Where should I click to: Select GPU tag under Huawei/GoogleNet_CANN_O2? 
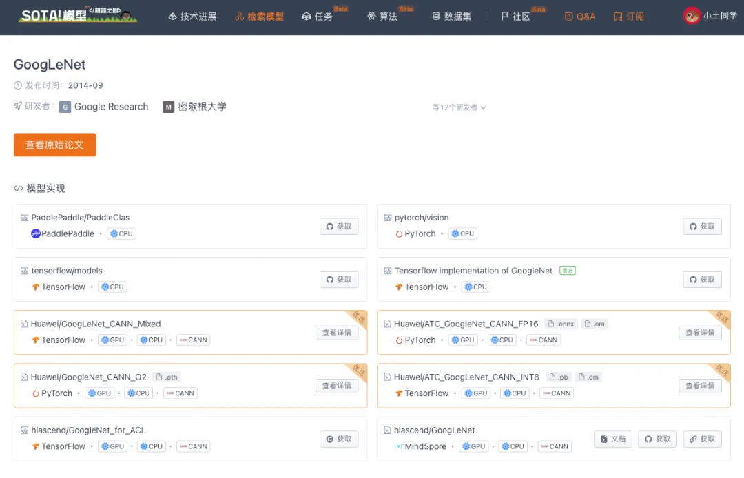100,393
